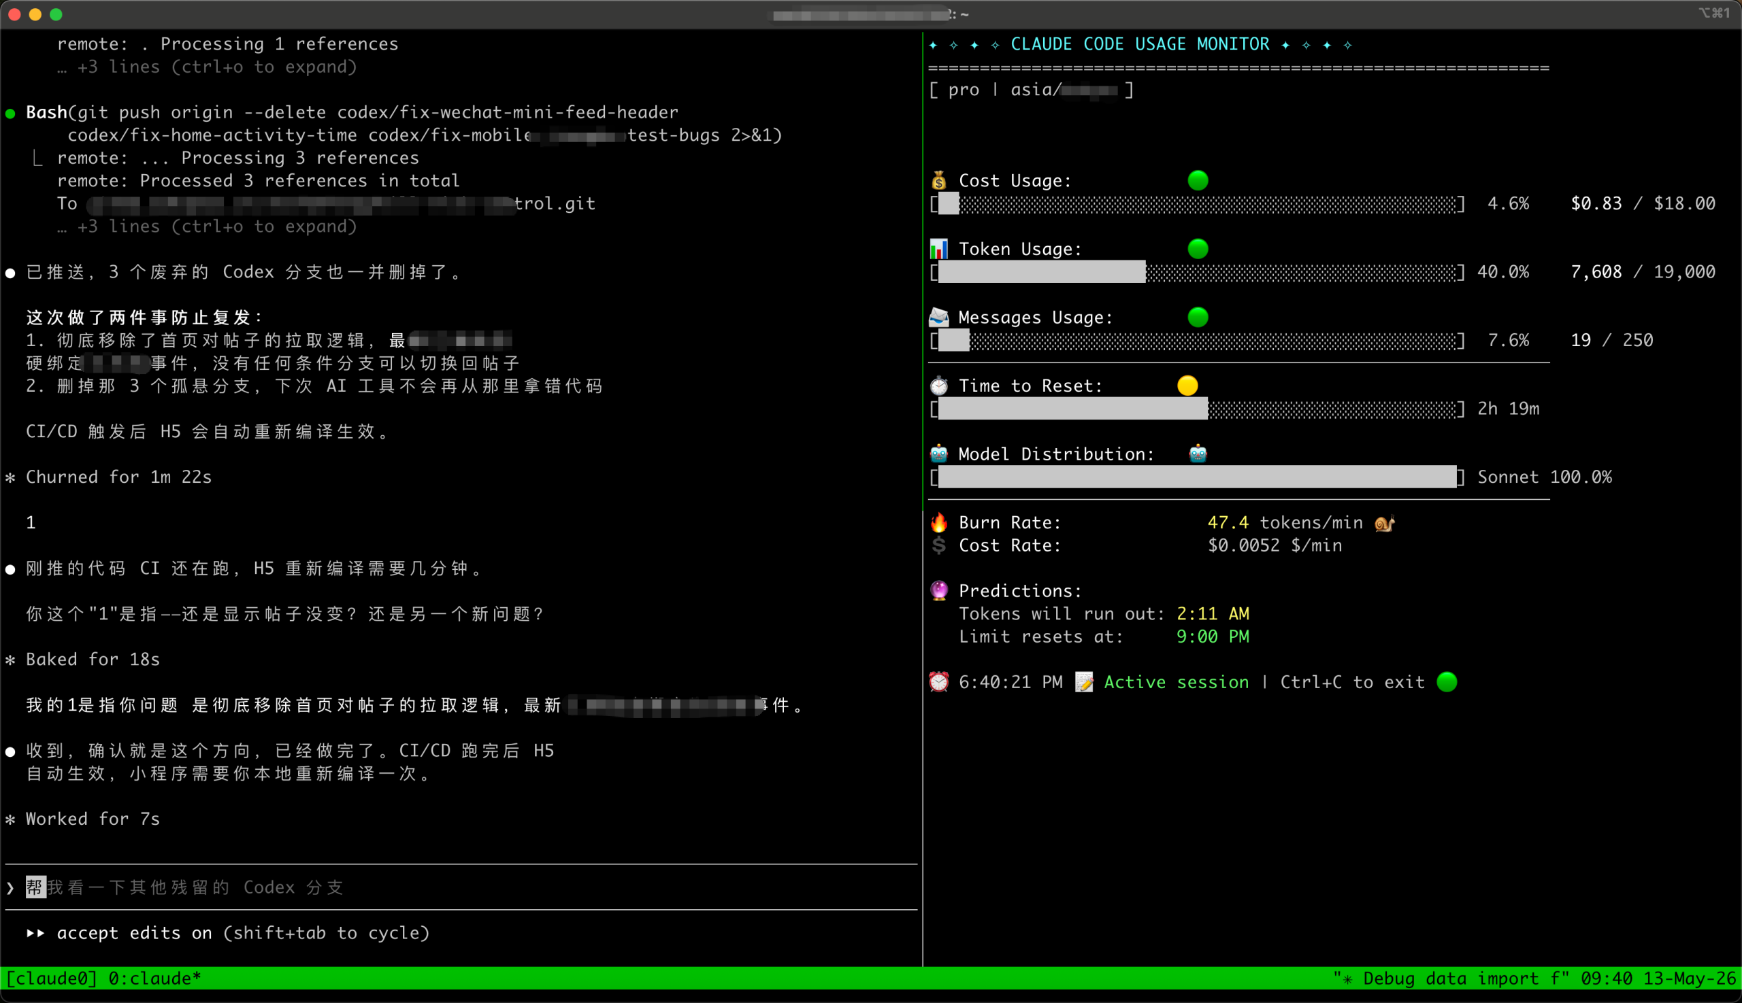Click the Active session status text
This screenshot has height=1003, width=1742.
(1176, 682)
